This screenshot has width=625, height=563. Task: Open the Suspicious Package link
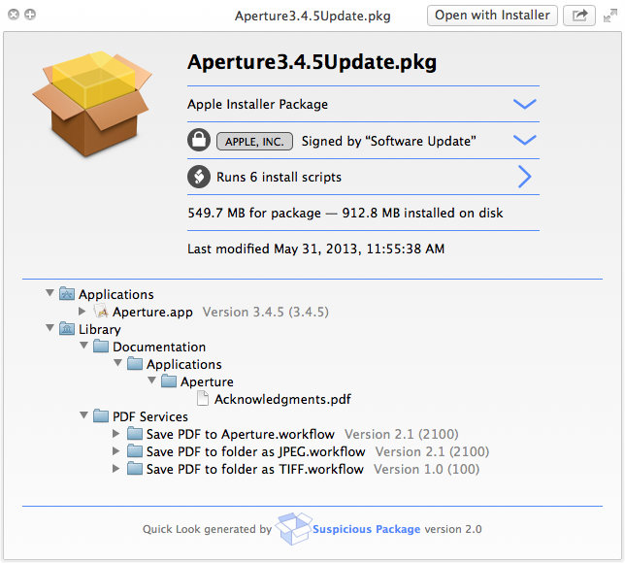click(366, 529)
